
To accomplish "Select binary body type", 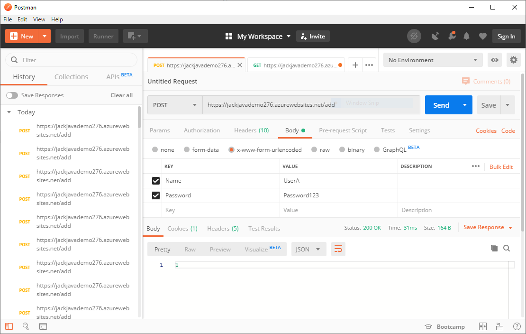I will (x=342, y=149).
